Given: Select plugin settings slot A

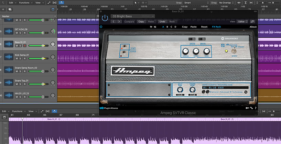Looking at the screenshot, I should tap(163, 27).
